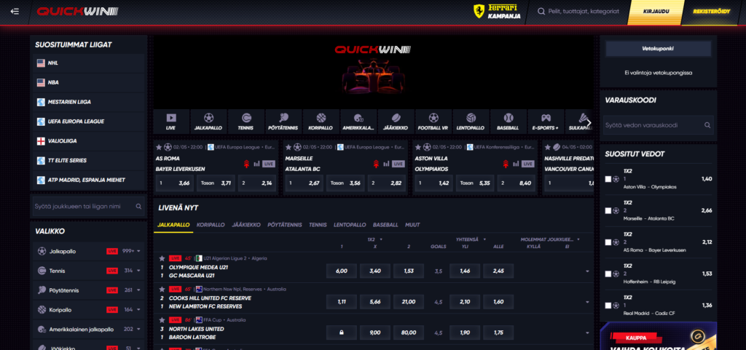Expand the Pöytätennis menu item
Viewport: 746px width, 350px height.
pyautogui.click(x=138, y=290)
